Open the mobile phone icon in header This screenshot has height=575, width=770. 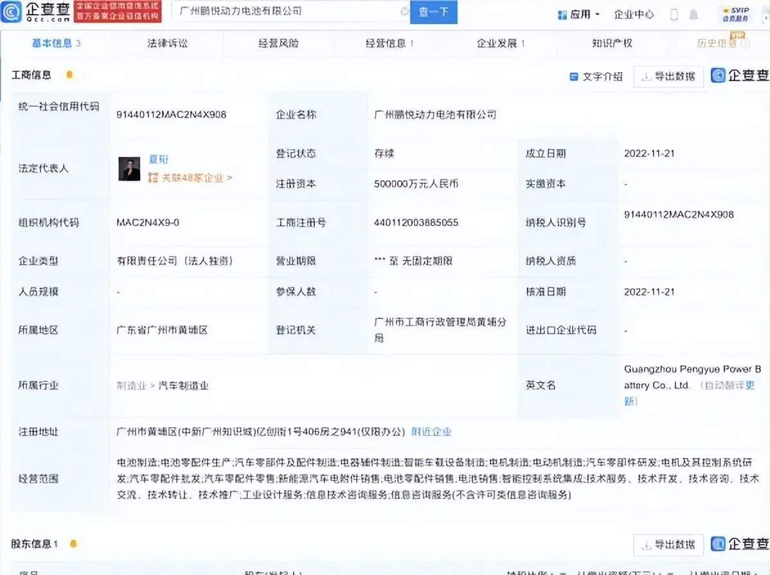674,15
